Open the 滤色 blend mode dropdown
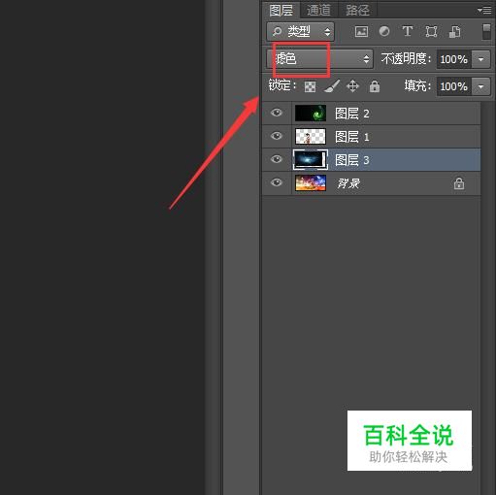Viewport: 496px width, 495px height. tap(320, 59)
